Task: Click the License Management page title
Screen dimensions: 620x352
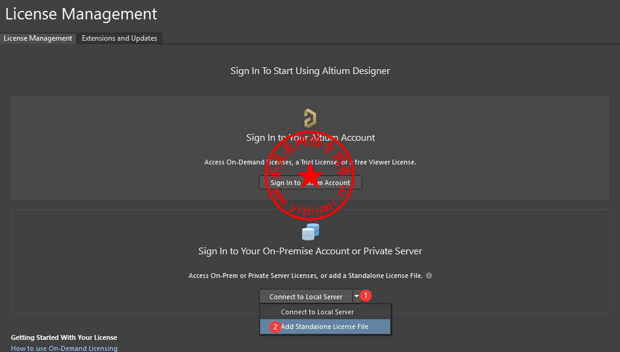Action: pyautogui.click(x=81, y=14)
